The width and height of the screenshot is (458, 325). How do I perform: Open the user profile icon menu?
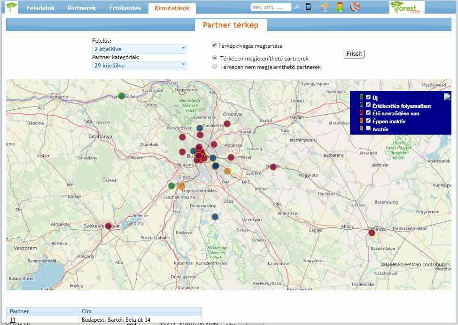[339, 7]
